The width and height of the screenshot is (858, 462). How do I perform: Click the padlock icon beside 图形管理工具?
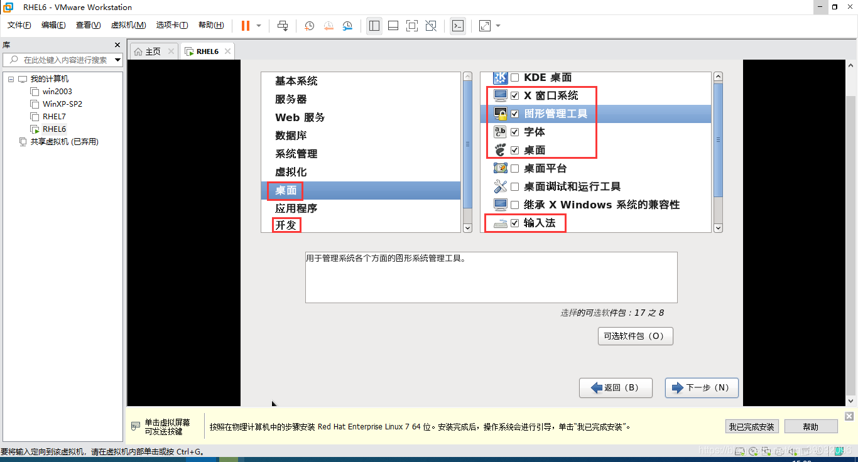click(x=501, y=114)
